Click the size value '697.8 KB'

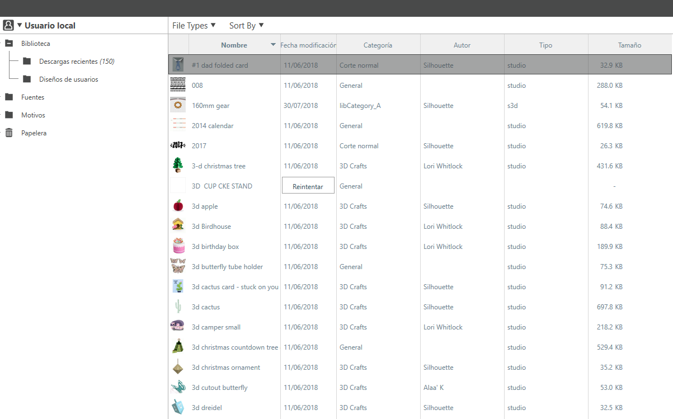pyautogui.click(x=610, y=307)
